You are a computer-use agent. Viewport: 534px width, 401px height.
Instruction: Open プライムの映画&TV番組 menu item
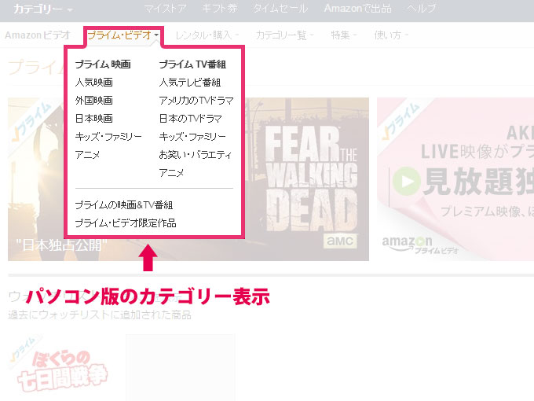[x=124, y=205]
